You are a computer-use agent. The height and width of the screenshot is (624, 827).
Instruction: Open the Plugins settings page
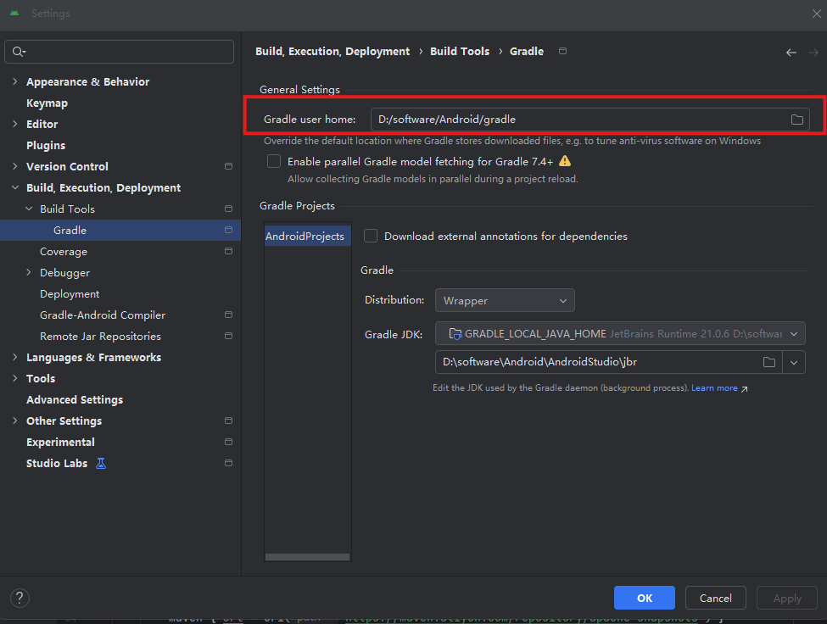click(x=46, y=146)
